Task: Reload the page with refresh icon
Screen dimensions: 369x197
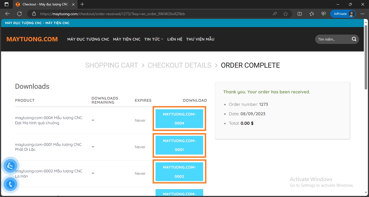Action: pos(19,14)
